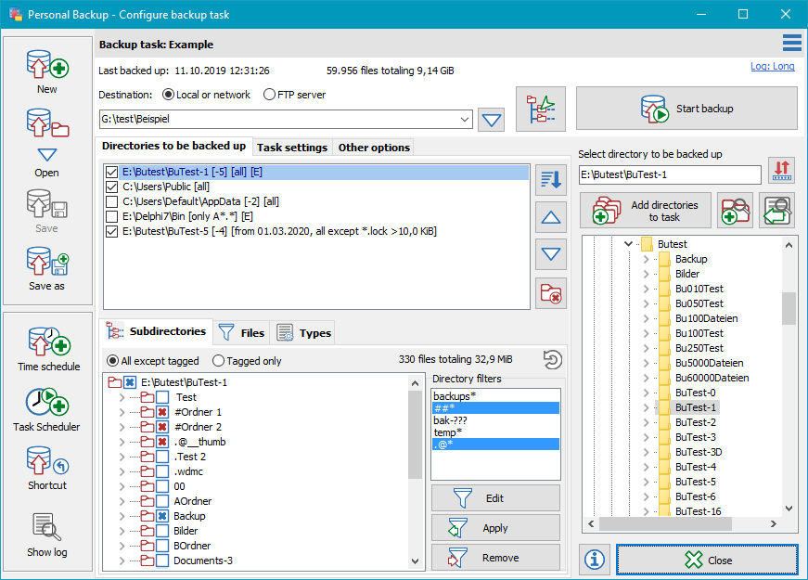Switch to the Task settings tab

coord(291,148)
